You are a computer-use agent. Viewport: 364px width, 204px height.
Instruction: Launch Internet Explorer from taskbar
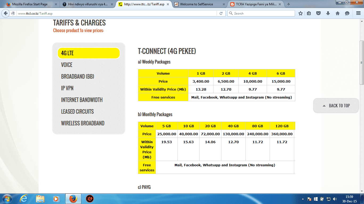(24, 199)
